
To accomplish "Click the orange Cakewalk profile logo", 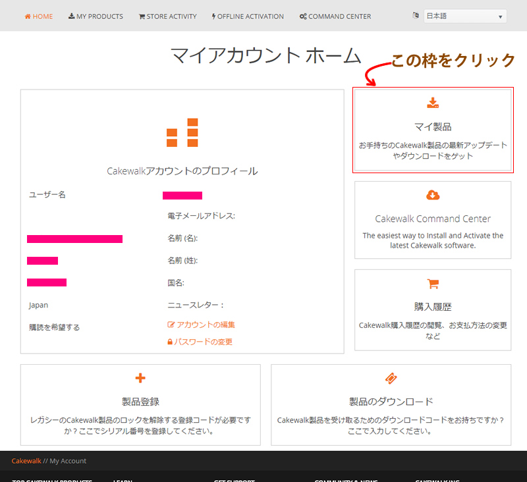I will [182, 132].
